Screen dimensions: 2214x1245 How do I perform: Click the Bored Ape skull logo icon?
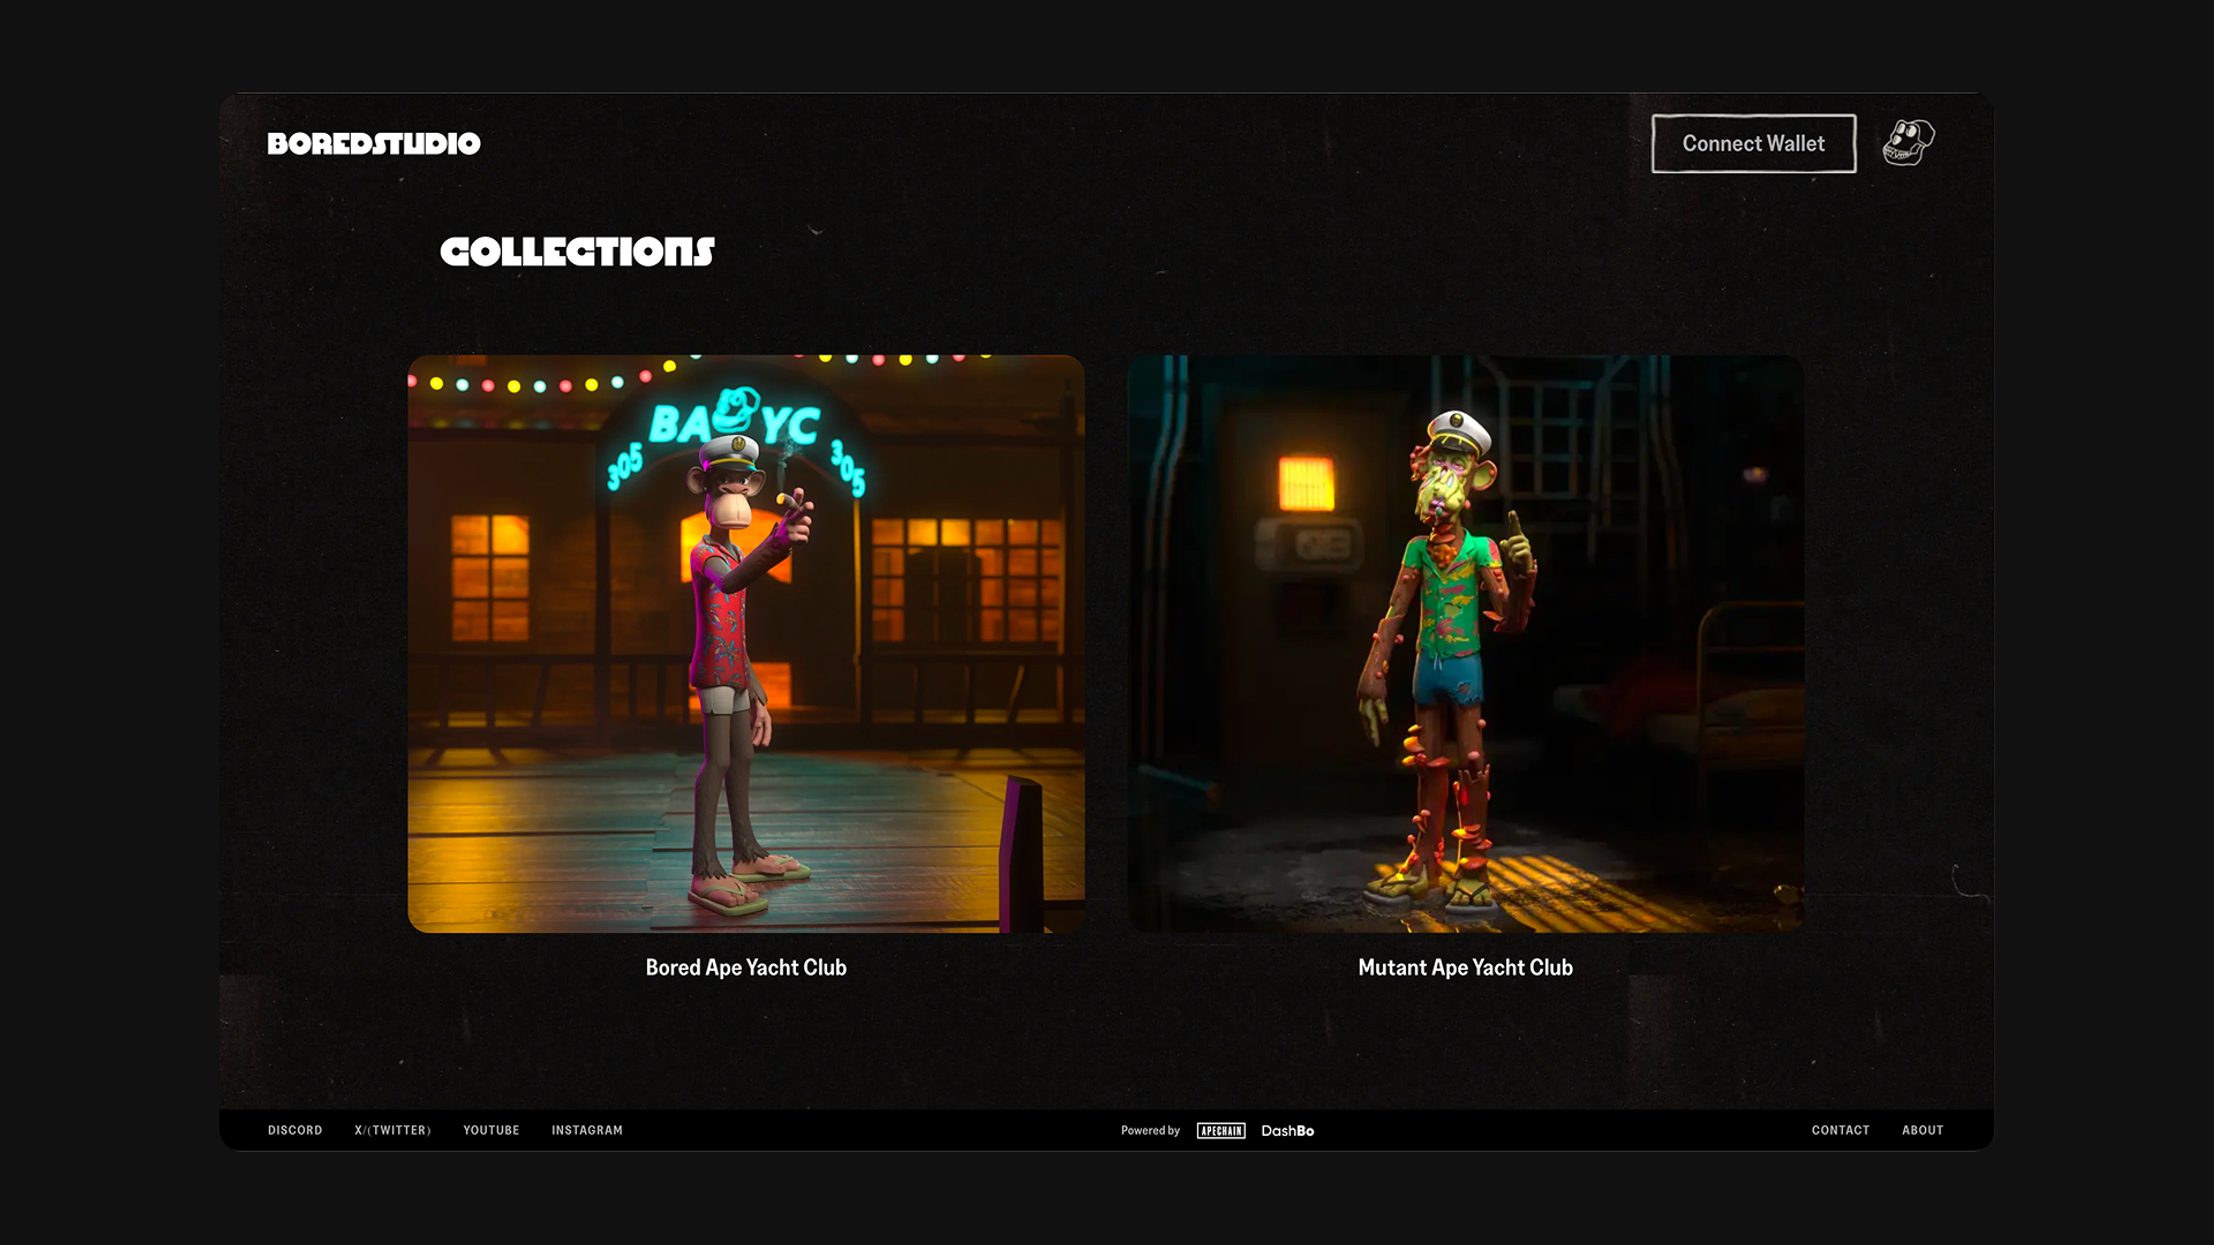(x=1908, y=142)
